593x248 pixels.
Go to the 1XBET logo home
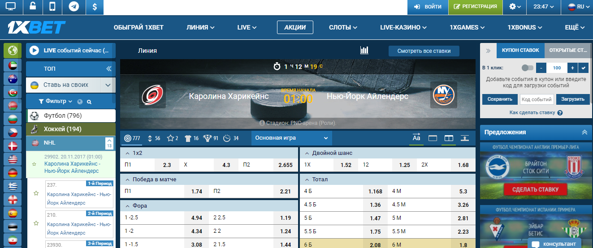(37, 28)
